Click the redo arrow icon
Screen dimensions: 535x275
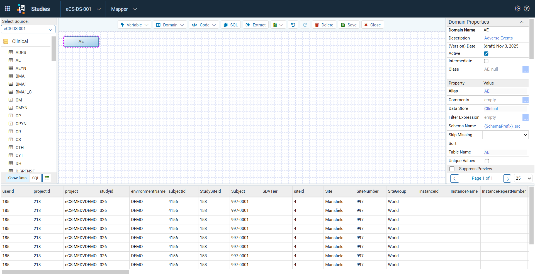(305, 25)
